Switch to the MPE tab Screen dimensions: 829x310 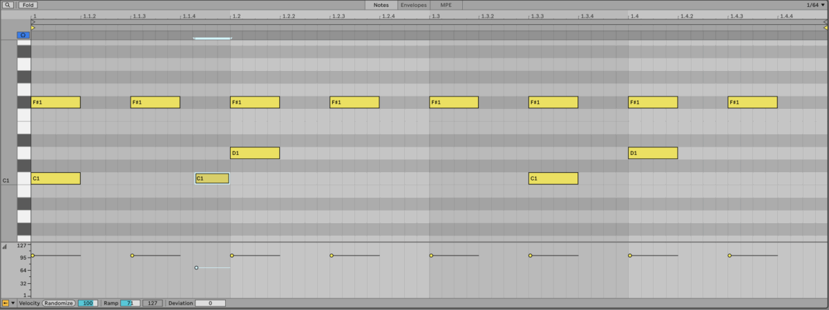point(446,5)
